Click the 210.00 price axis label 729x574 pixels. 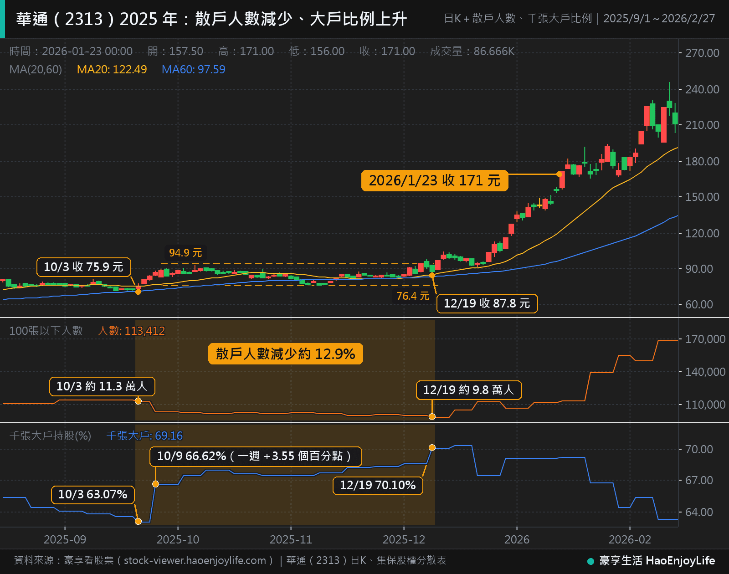coord(703,125)
